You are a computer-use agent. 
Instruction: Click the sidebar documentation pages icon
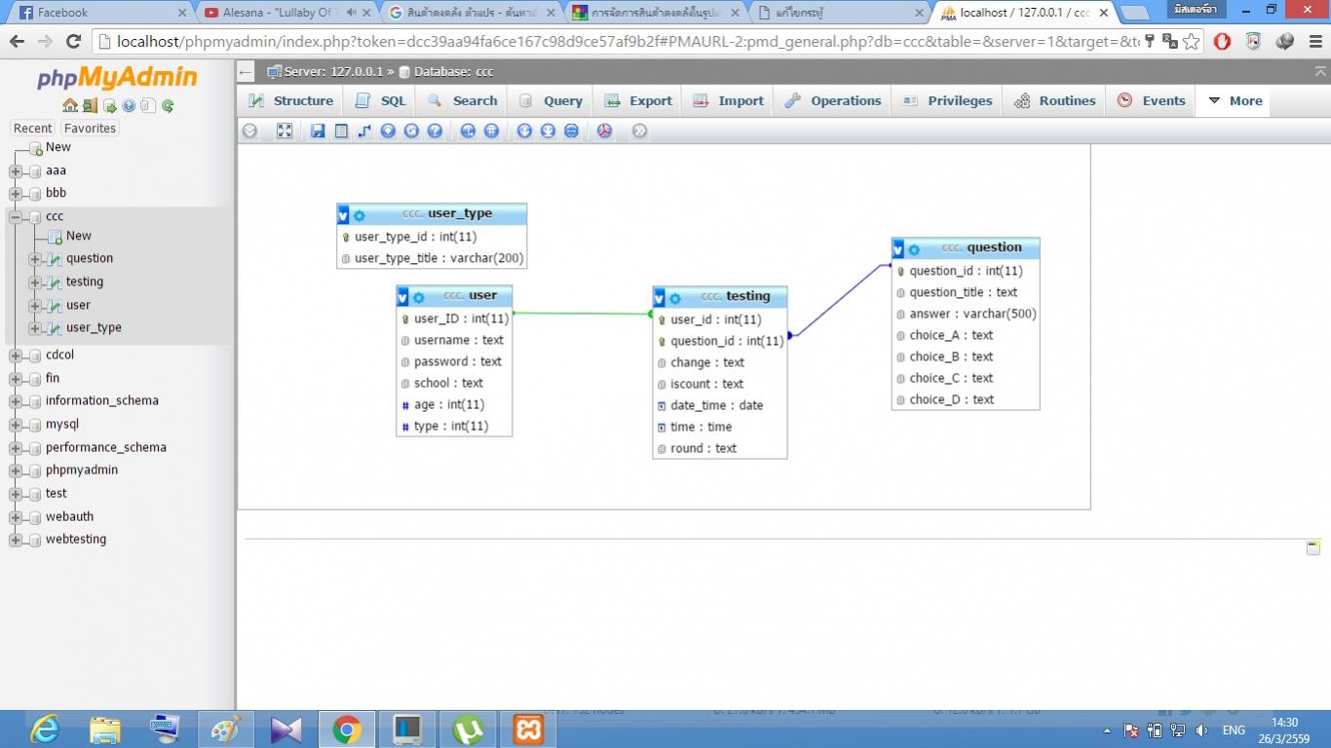[x=146, y=105]
